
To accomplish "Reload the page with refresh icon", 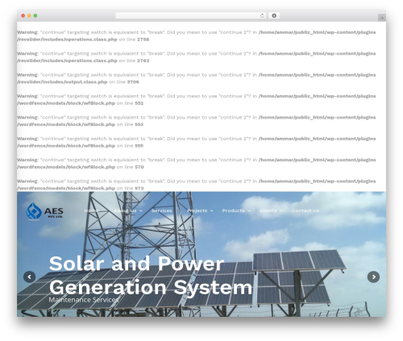I will 262,16.
